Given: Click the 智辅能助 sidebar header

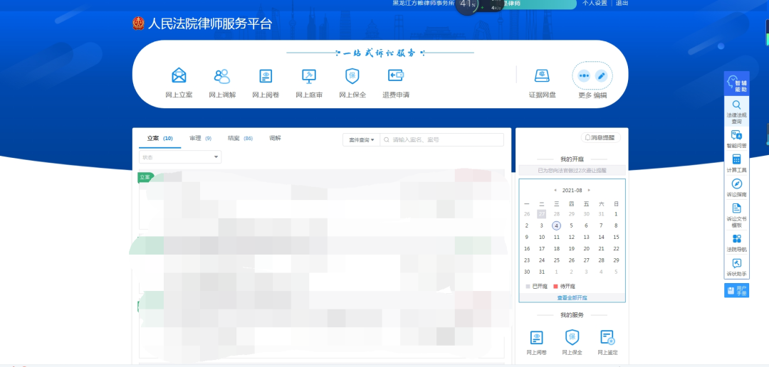Looking at the screenshot, I should pos(737,84).
